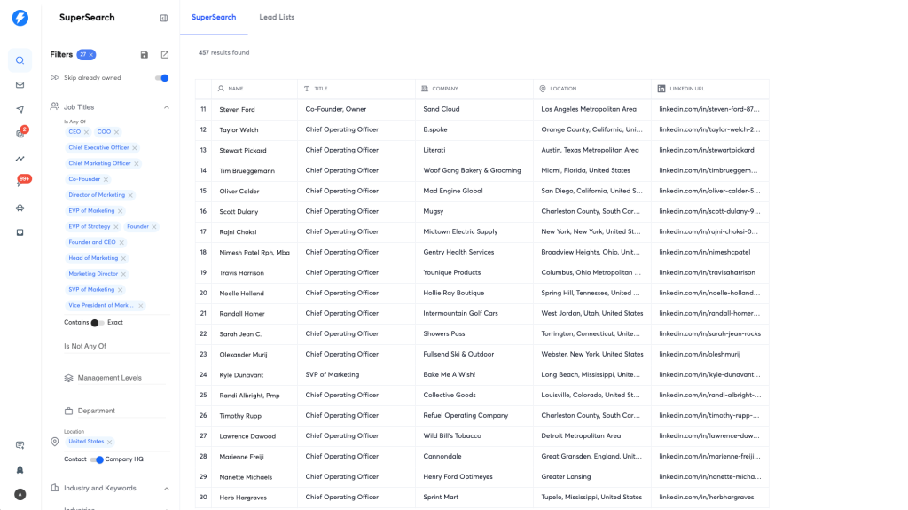Viewport: 908px width, 510px height.
Task: Open the search sidebar icon
Action: [20, 60]
